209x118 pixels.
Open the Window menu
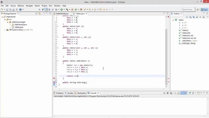(x=57, y=6)
